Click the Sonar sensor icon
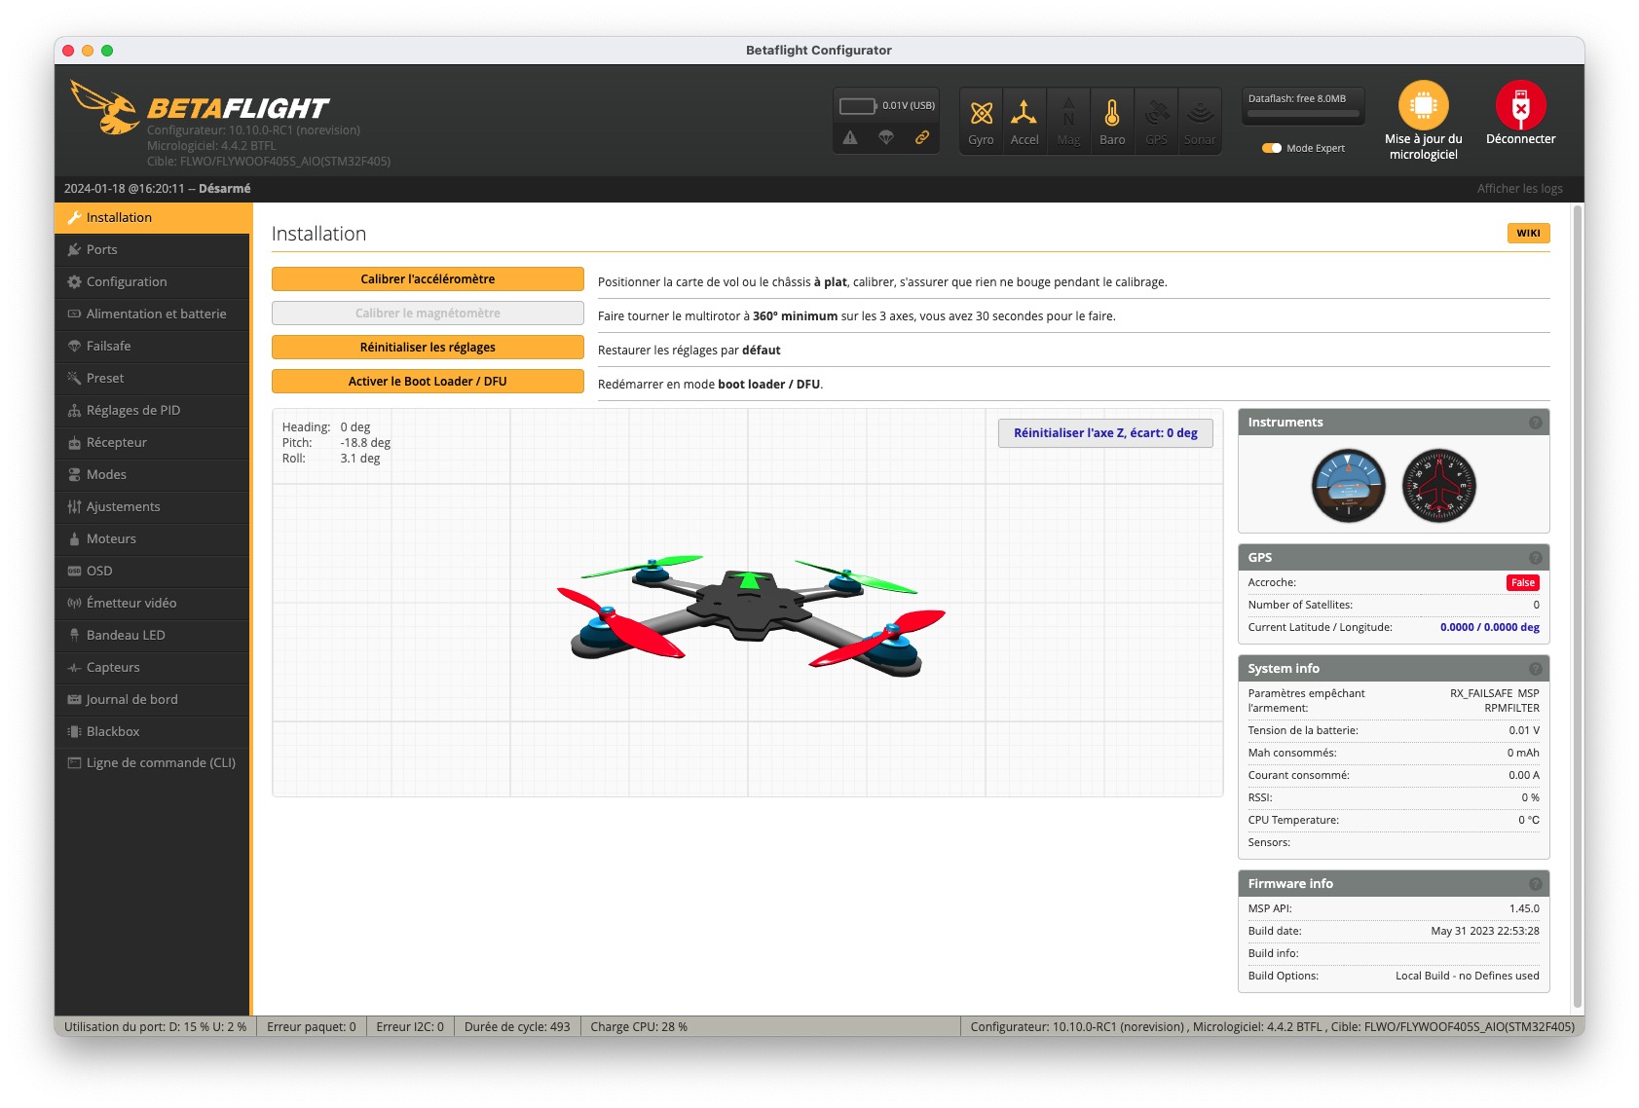The width and height of the screenshot is (1639, 1108). point(1200,121)
